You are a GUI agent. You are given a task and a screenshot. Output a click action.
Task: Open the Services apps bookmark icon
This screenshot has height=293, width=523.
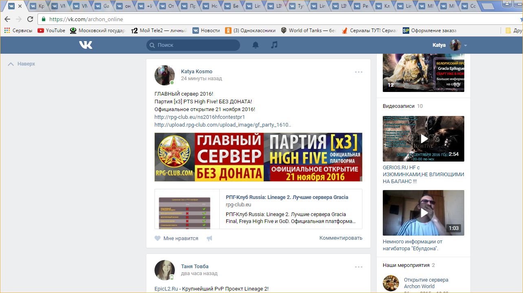7,31
